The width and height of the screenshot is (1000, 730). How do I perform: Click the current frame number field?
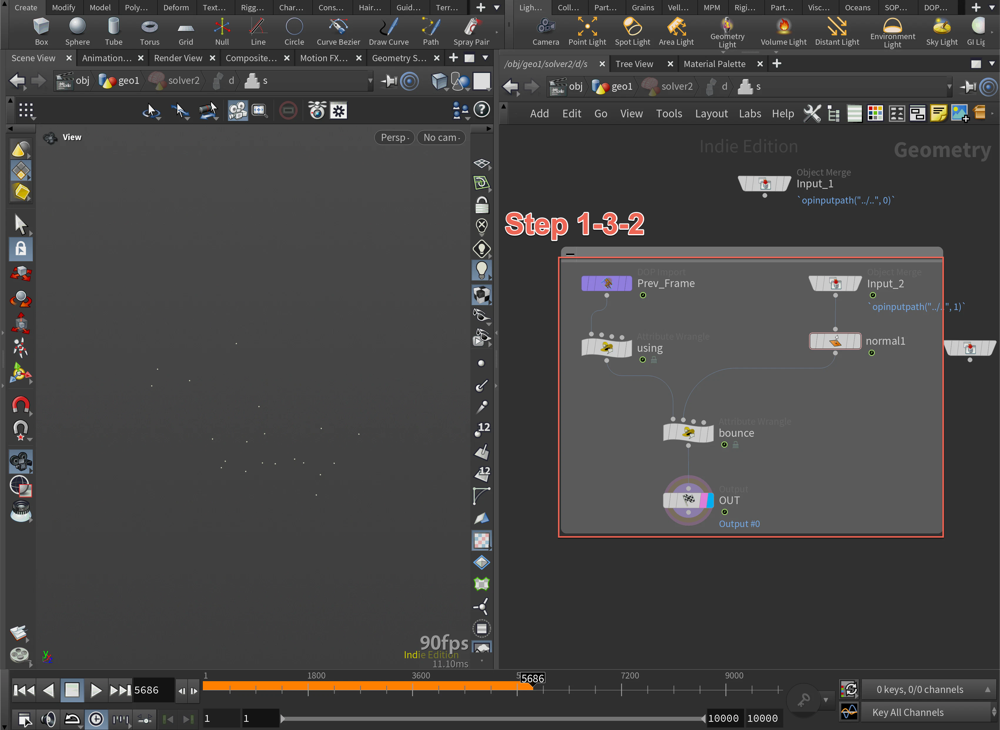point(153,690)
